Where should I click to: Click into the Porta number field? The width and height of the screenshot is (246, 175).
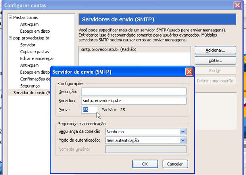[x=90, y=109]
